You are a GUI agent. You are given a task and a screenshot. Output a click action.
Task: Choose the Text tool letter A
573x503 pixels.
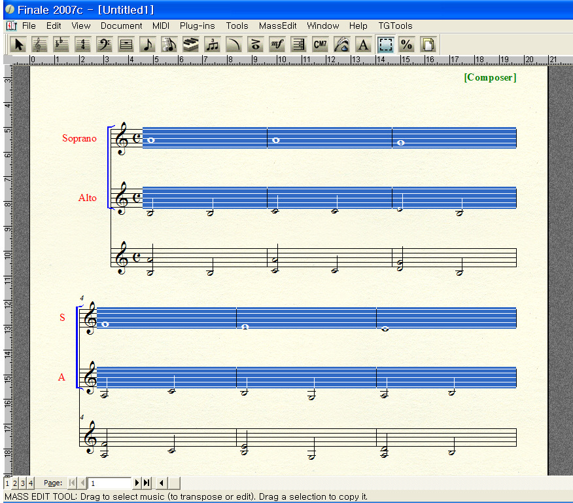[363, 45]
